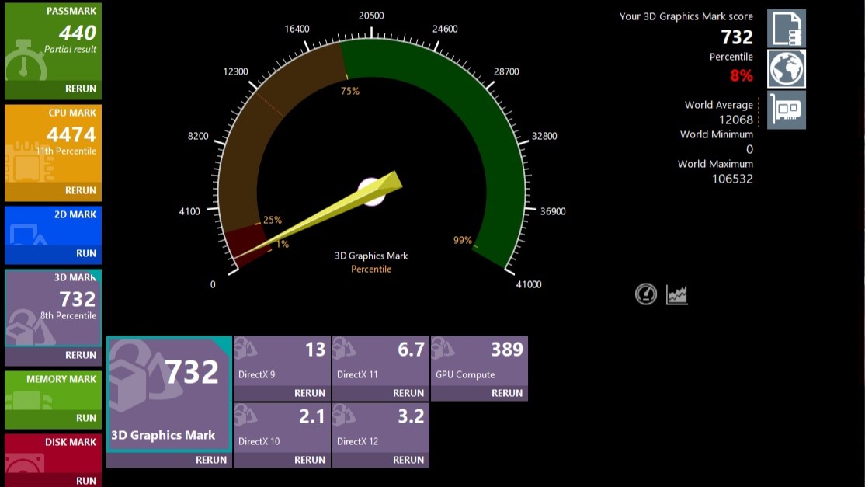Click the 11th Percentile text in CPU Mark
Screen dimensions: 865x487
coord(66,151)
